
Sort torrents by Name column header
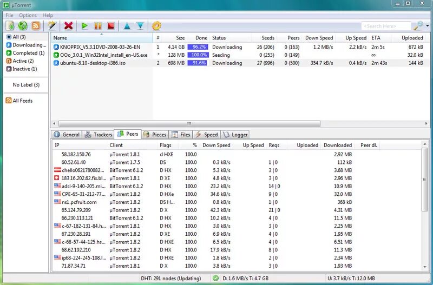pos(101,38)
